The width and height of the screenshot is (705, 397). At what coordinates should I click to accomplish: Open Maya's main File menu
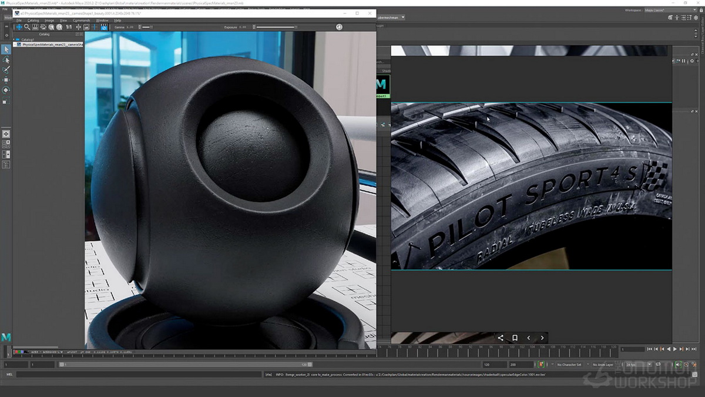click(6, 10)
